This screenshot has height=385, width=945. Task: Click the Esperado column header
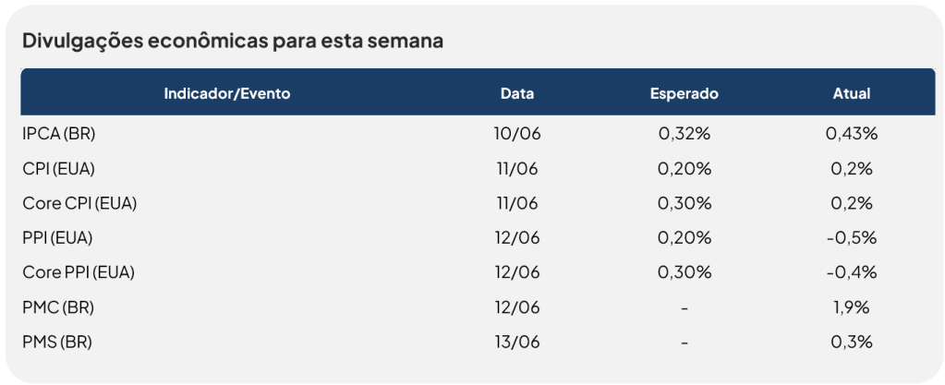click(685, 94)
